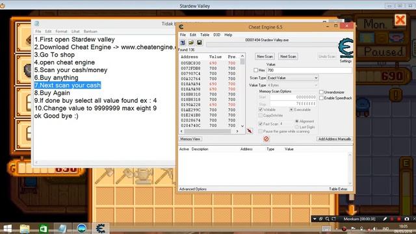Click the New Scan button
Screen dimensions: 416x234
click(x=265, y=57)
